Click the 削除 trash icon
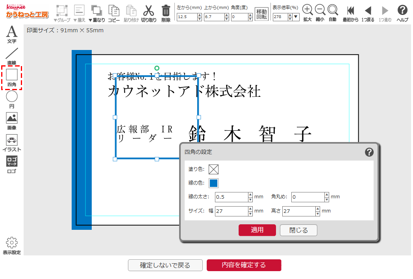This screenshot has height=279, width=413. [166, 13]
